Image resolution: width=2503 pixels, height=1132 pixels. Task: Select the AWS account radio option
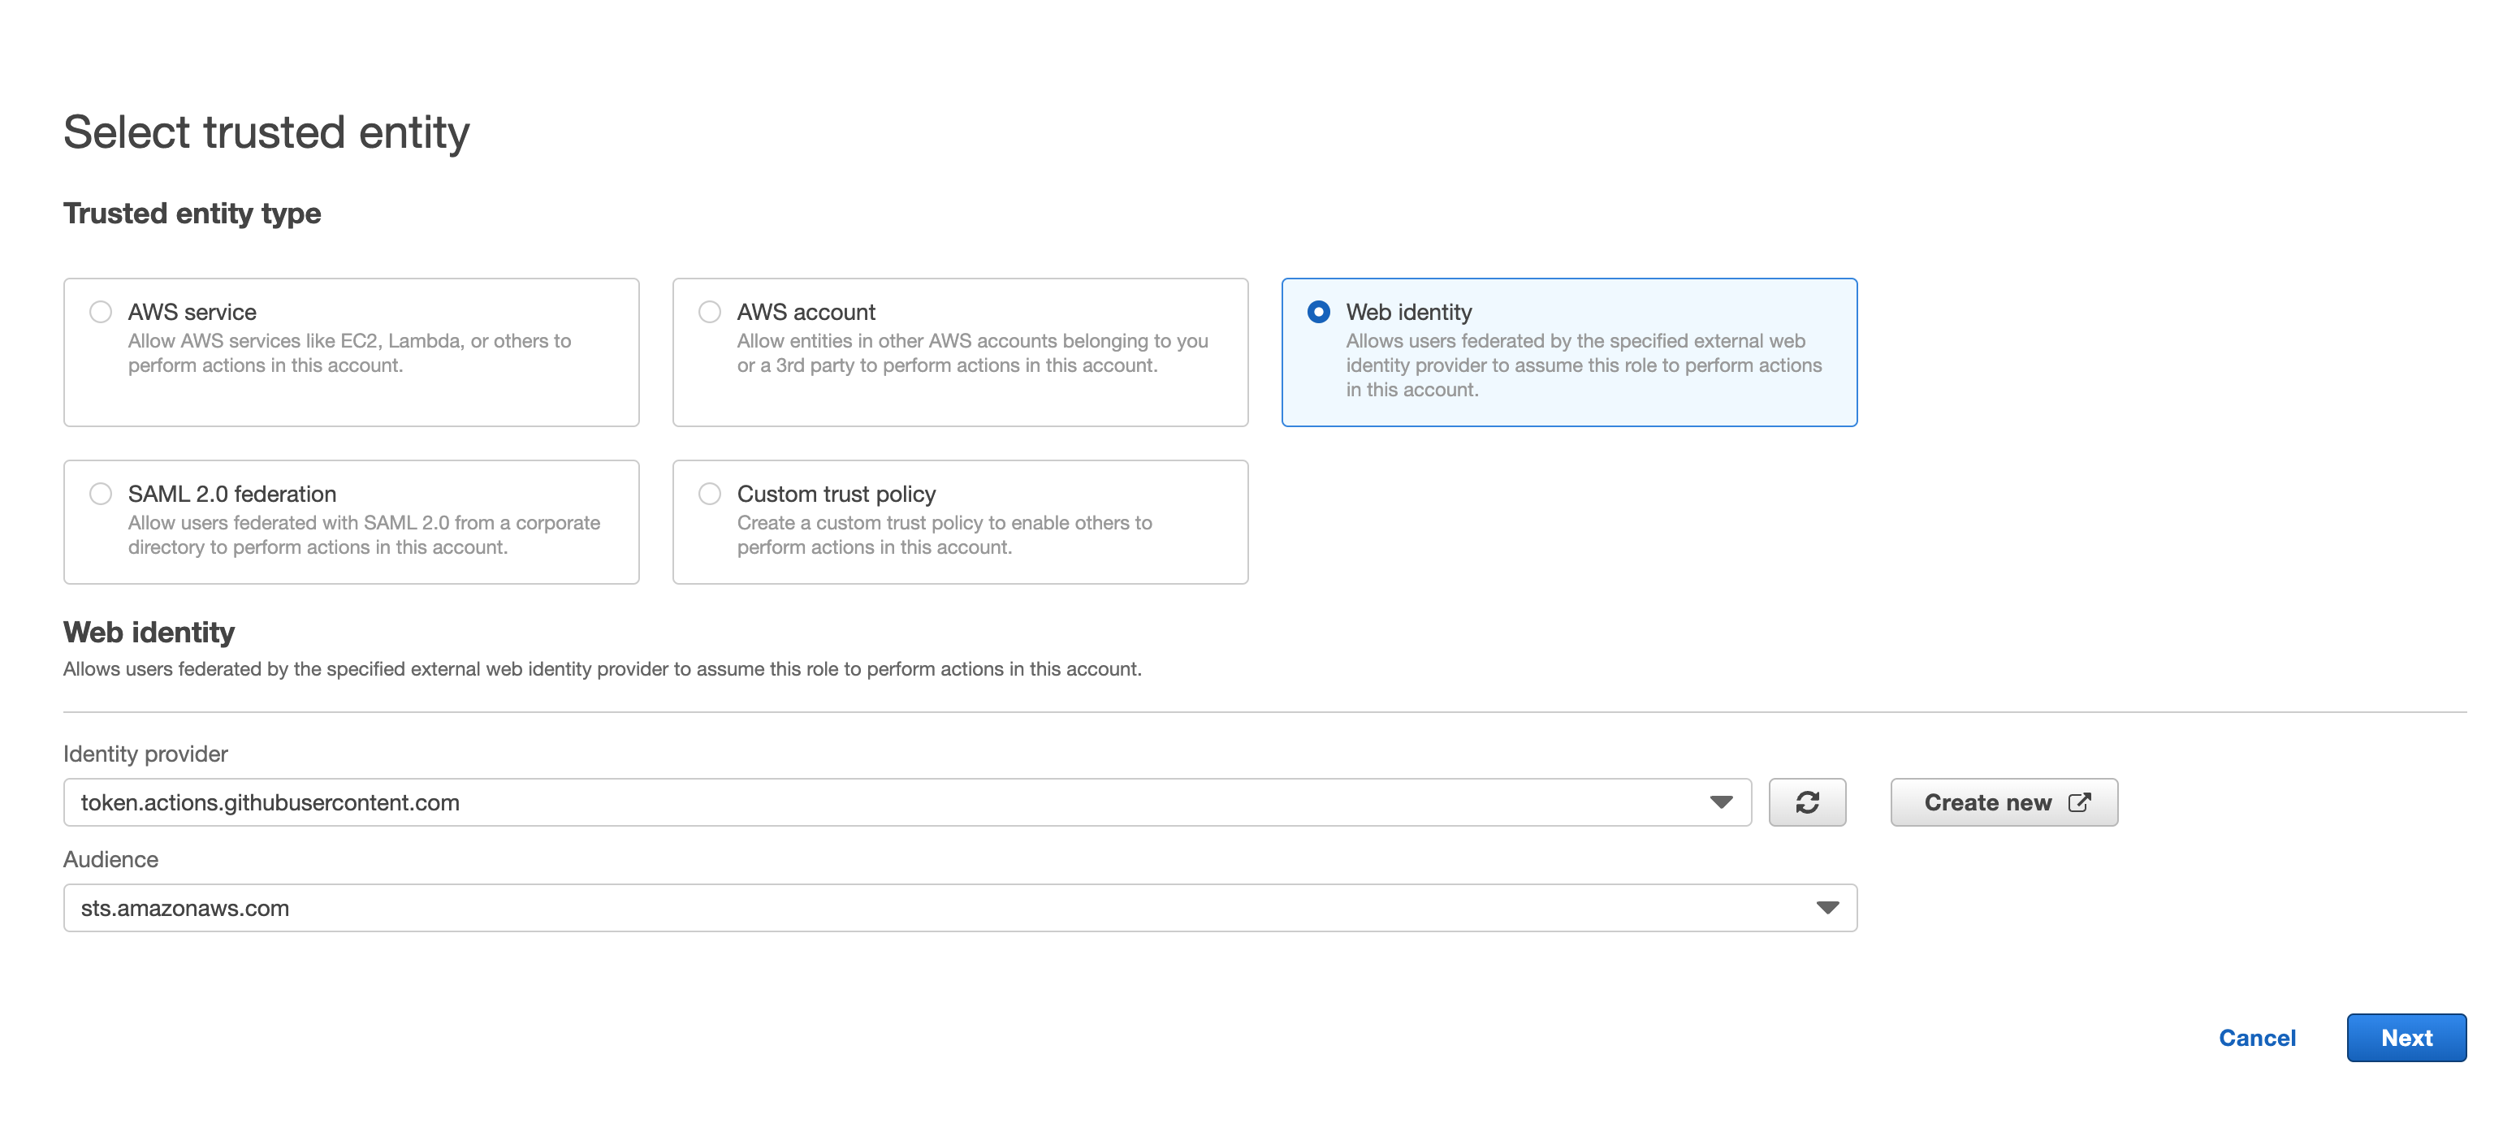pyautogui.click(x=709, y=312)
